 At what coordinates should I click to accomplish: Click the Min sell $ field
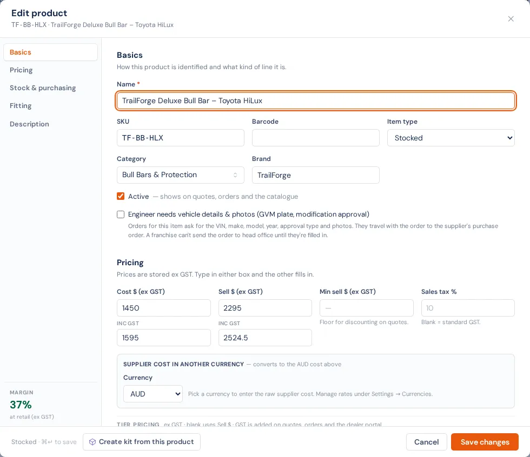click(x=367, y=308)
